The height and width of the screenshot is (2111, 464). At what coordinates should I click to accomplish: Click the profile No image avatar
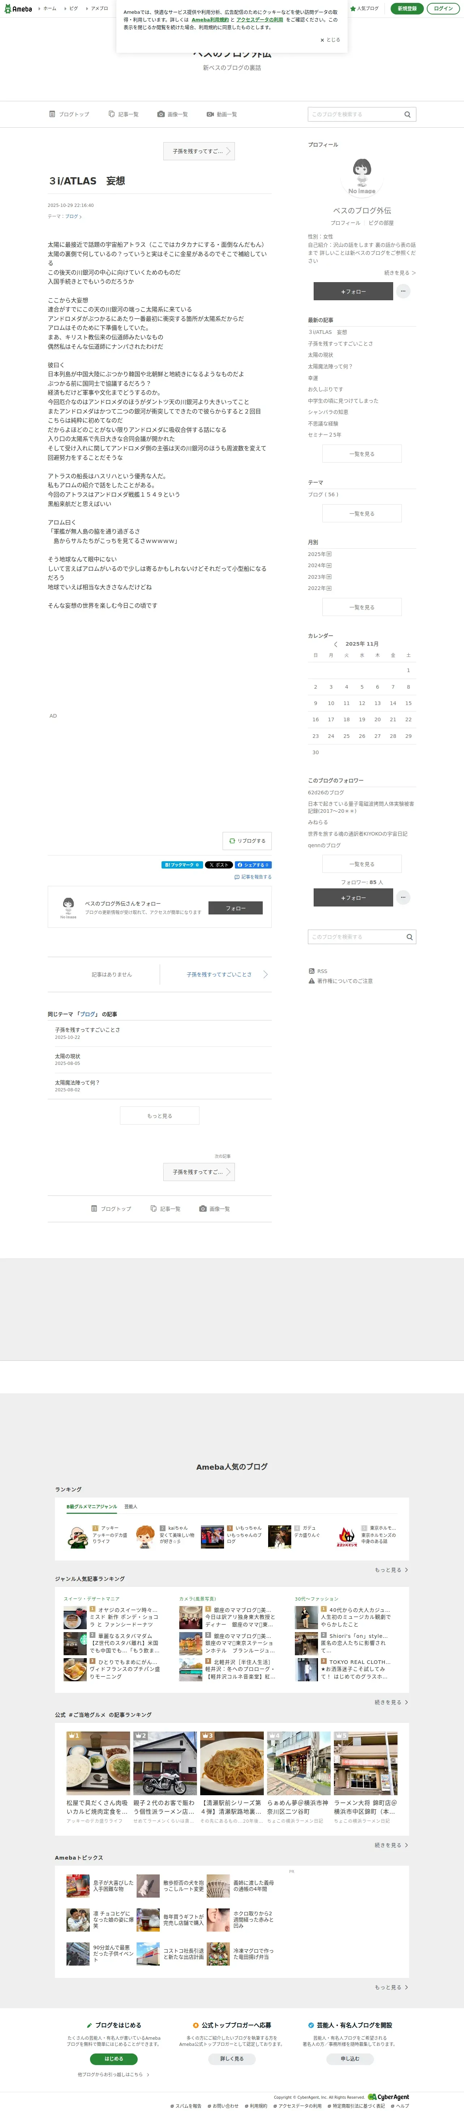click(x=362, y=176)
